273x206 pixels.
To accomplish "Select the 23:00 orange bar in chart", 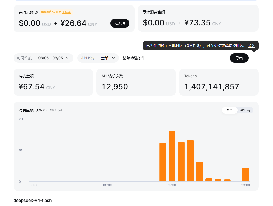I will pos(246,175).
